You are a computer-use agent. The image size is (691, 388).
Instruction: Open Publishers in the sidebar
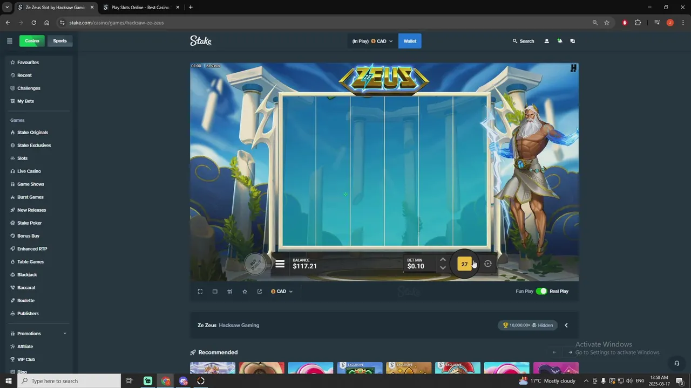point(38,314)
